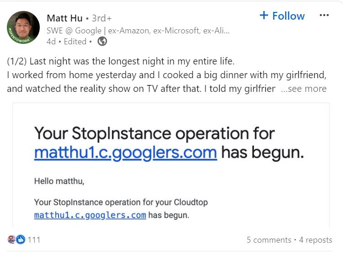View the 5 comments

click(x=269, y=240)
